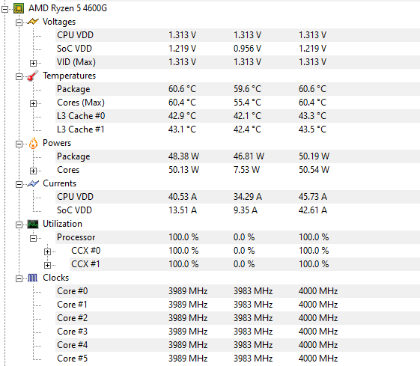The width and height of the screenshot is (420, 366).
Task: Click the AMD Ryzen CPU chip icon
Action: (19, 8)
